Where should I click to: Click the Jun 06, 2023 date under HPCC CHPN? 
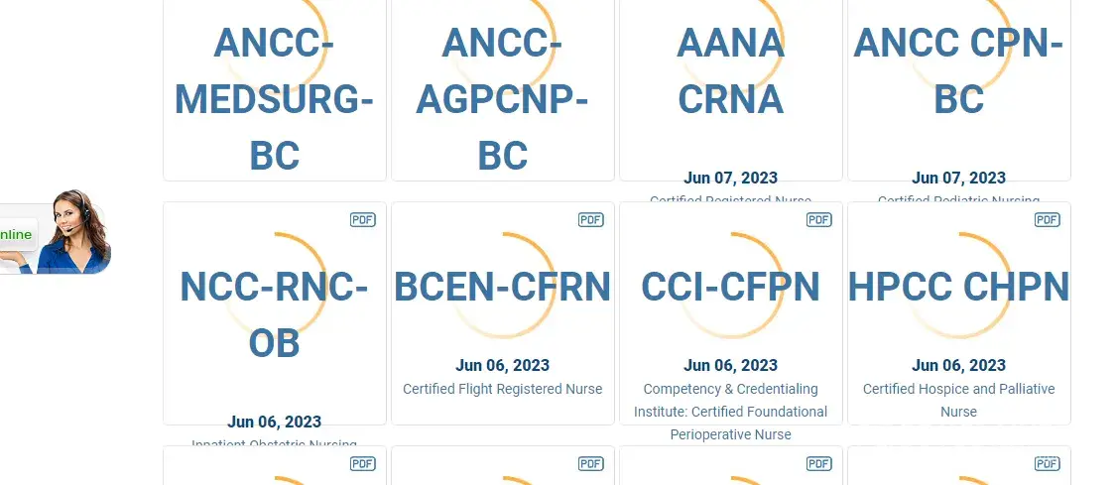coord(959,365)
